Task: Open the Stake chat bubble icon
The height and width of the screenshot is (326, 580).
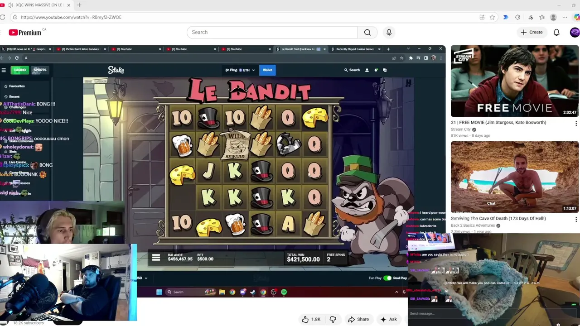Action: [x=385, y=70]
